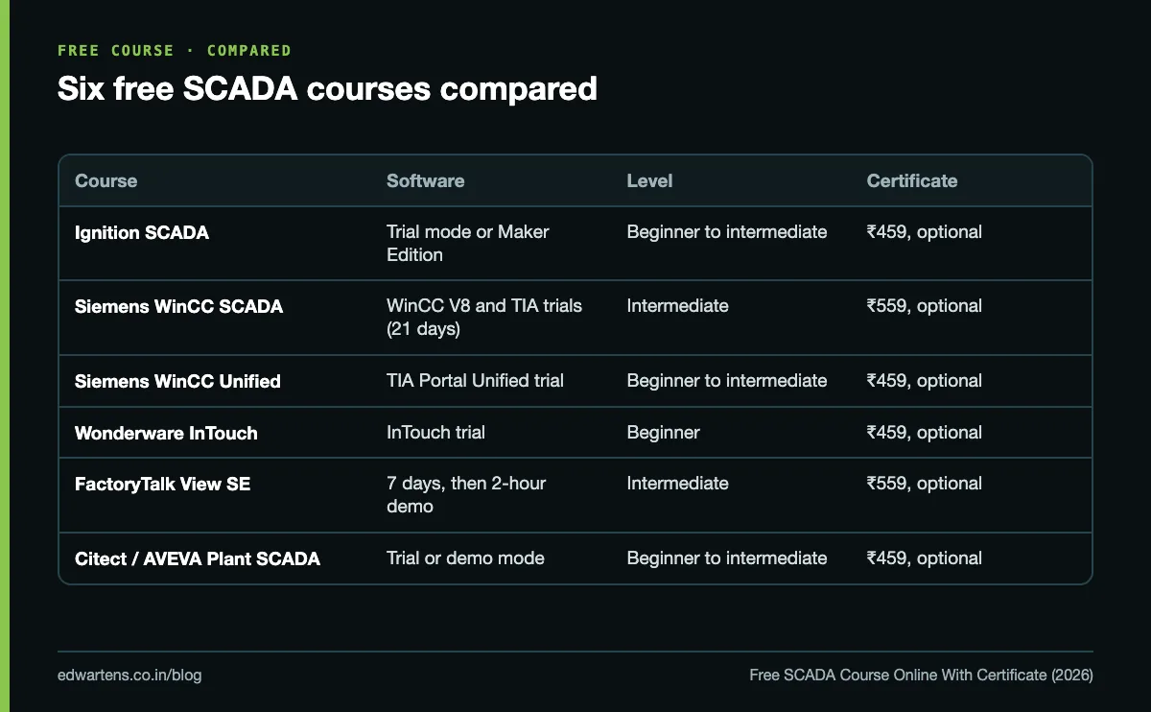Screen dimensions: 1151x712
Task: Select the 'FactoryTalk View SE' course name
Action: [162, 485]
